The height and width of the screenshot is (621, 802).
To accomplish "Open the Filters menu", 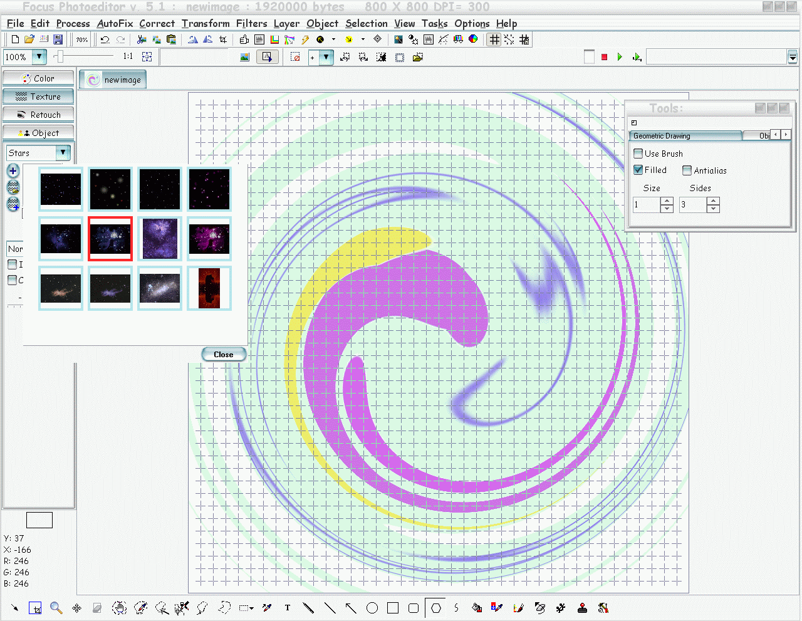I will click(251, 23).
